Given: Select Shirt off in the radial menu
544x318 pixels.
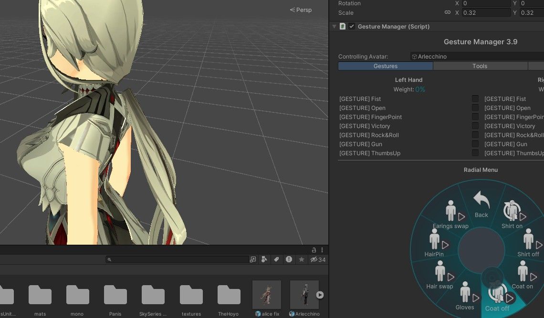Looking at the screenshot, I should pyautogui.click(x=528, y=243).
